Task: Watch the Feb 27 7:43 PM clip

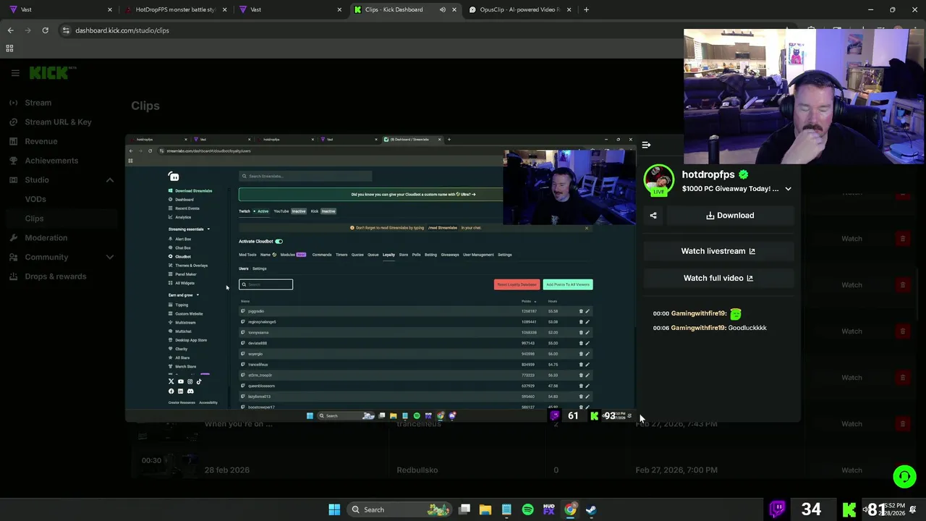Action: 851,424
